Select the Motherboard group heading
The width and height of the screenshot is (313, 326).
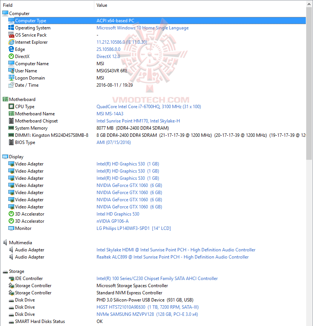22,99
